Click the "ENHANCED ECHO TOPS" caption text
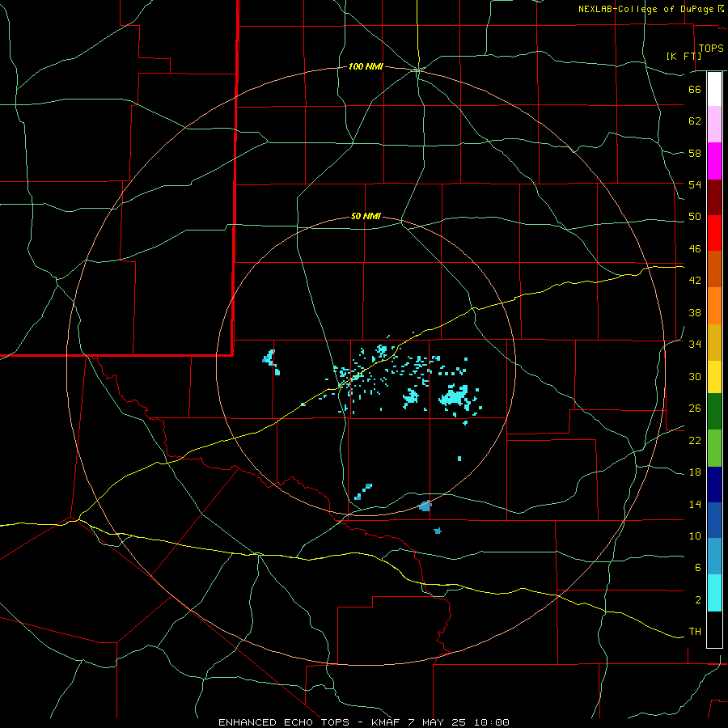728x728 pixels. point(284,722)
